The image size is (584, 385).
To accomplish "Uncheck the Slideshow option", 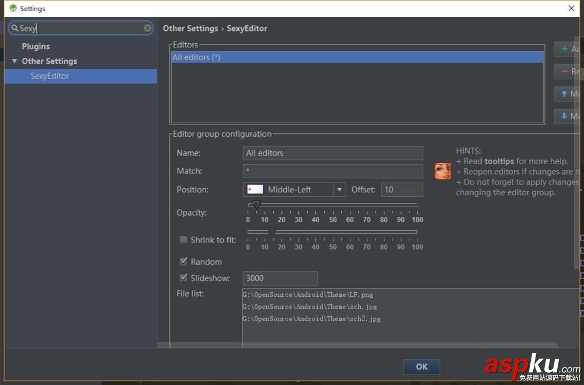I will [x=183, y=278].
